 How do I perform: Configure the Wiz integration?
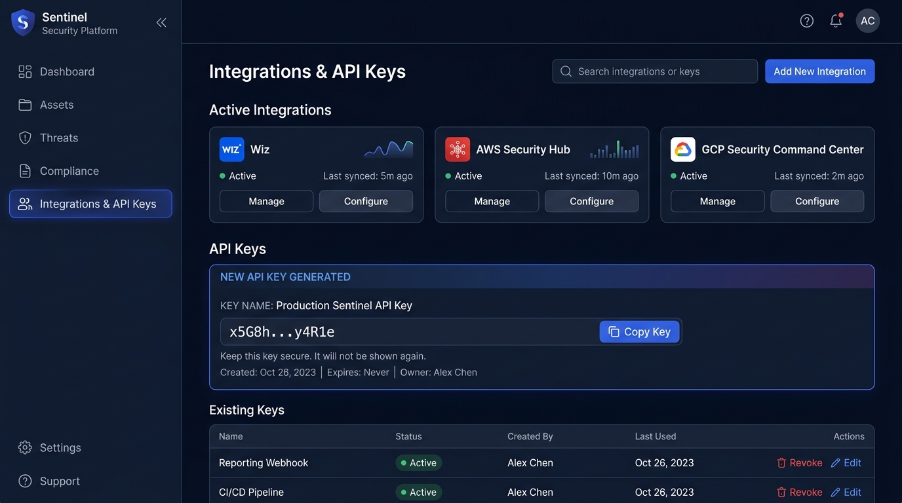pos(366,201)
